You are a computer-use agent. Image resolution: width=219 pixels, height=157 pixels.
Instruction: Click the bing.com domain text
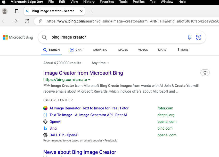tap(165, 128)
